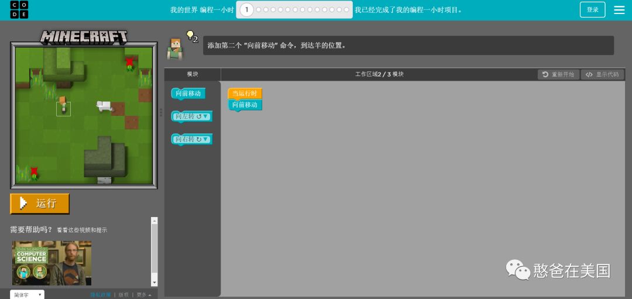The width and height of the screenshot is (632, 299).
Task: Click the 模块 toolbox header
Action: (x=193, y=74)
